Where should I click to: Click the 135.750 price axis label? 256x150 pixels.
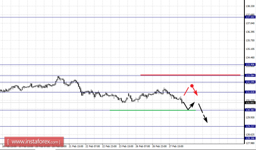250,40
